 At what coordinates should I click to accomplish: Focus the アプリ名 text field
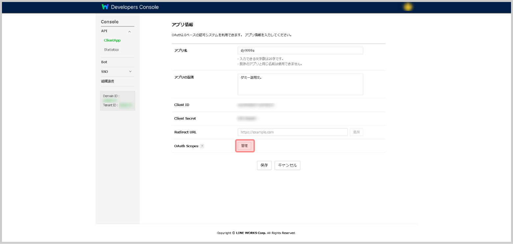300,50
